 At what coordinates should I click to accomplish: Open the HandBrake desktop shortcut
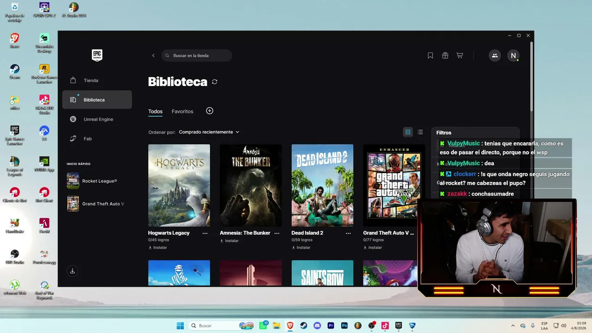(15, 226)
